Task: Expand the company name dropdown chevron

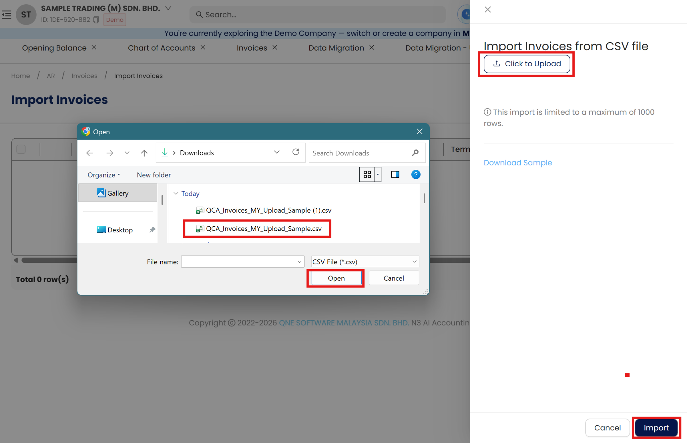Action: pyautogui.click(x=168, y=8)
